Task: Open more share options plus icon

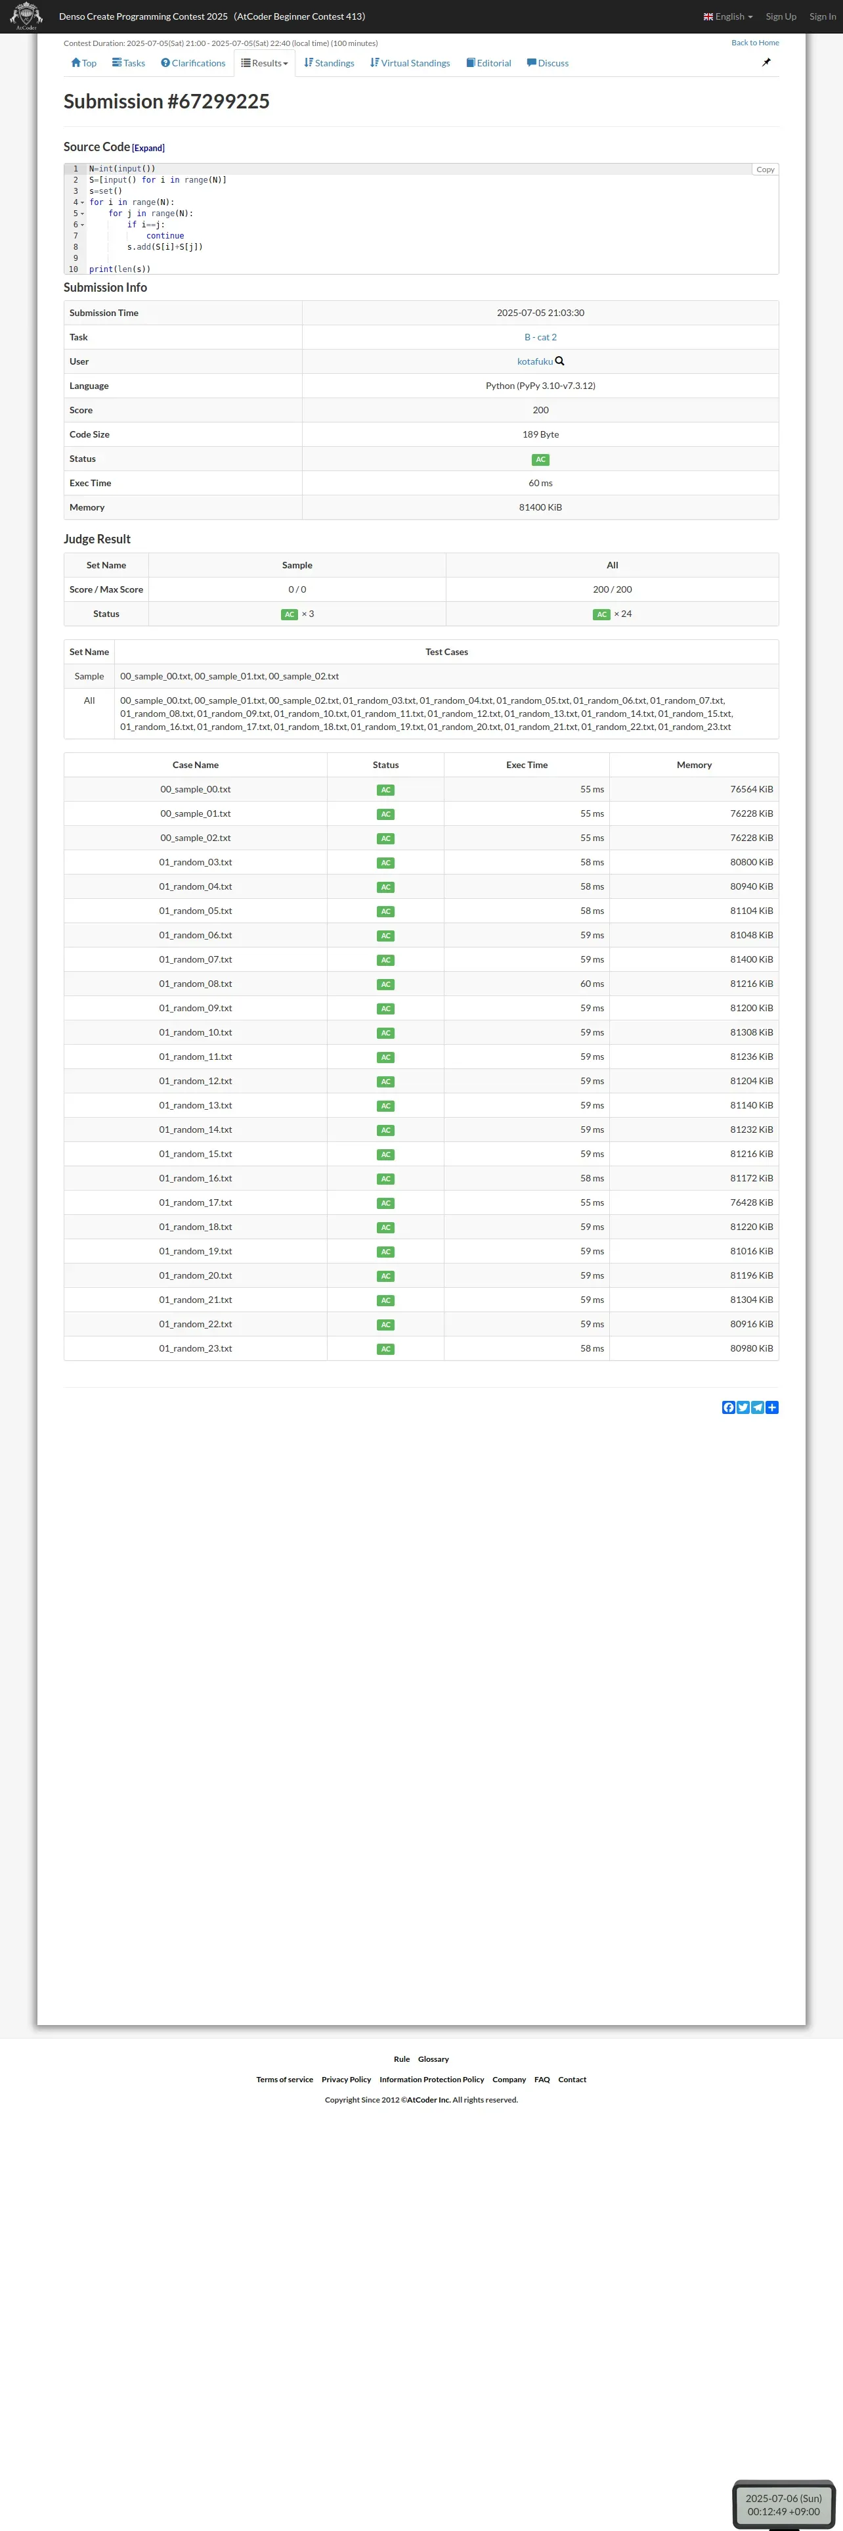Action: (772, 1407)
